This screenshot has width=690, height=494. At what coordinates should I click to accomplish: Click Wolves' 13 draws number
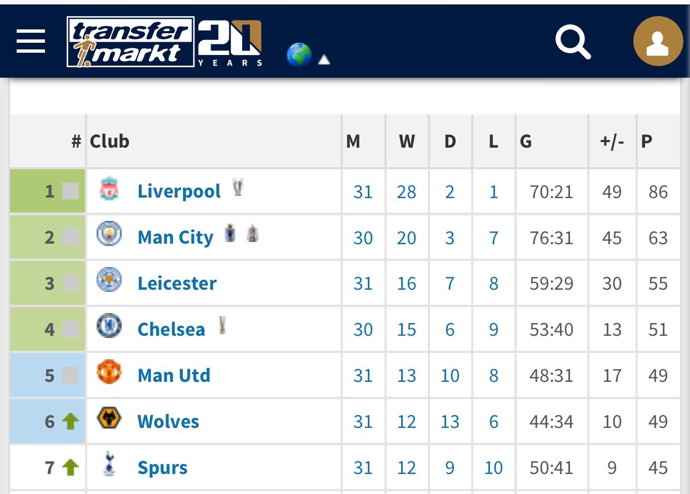click(x=450, y=422)
